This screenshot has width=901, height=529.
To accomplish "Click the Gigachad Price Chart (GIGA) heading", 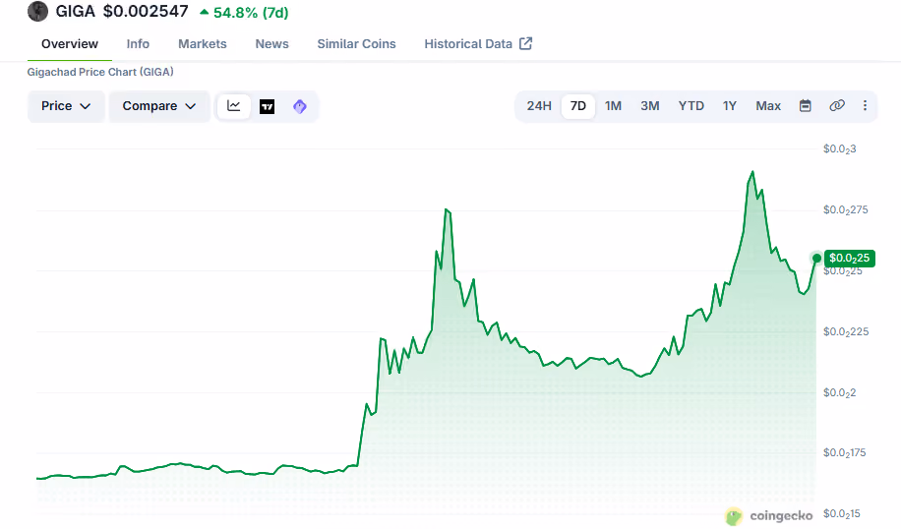I will coord(100,72).
